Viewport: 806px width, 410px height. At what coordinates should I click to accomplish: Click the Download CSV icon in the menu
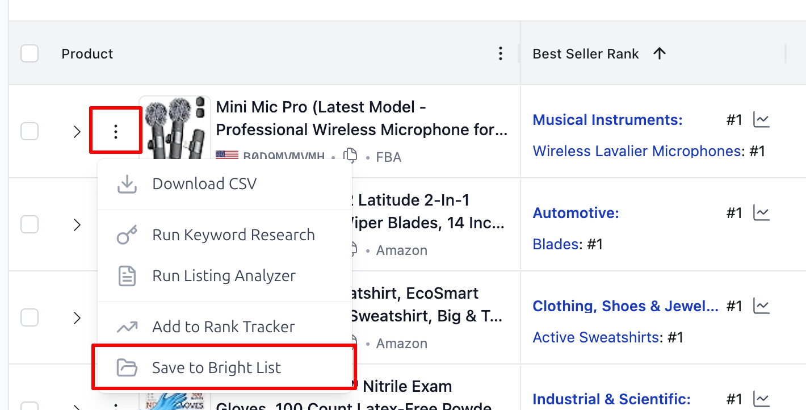pyautogui.click(x=127, y=183)
